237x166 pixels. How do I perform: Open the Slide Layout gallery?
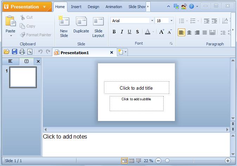98,27
